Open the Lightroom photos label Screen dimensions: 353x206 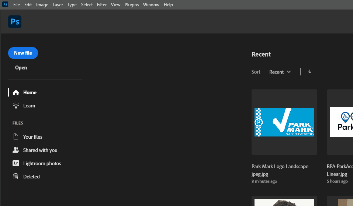tap(42, 163)
